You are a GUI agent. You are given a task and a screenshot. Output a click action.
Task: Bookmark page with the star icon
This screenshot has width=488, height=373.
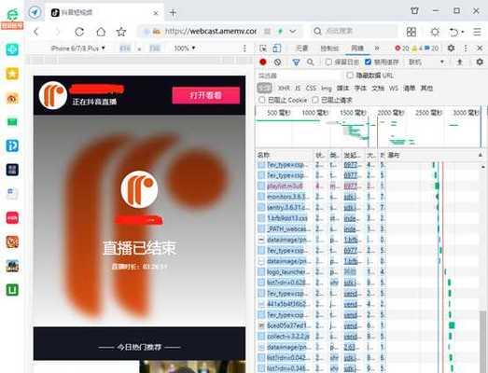click(x=121, y=32)
